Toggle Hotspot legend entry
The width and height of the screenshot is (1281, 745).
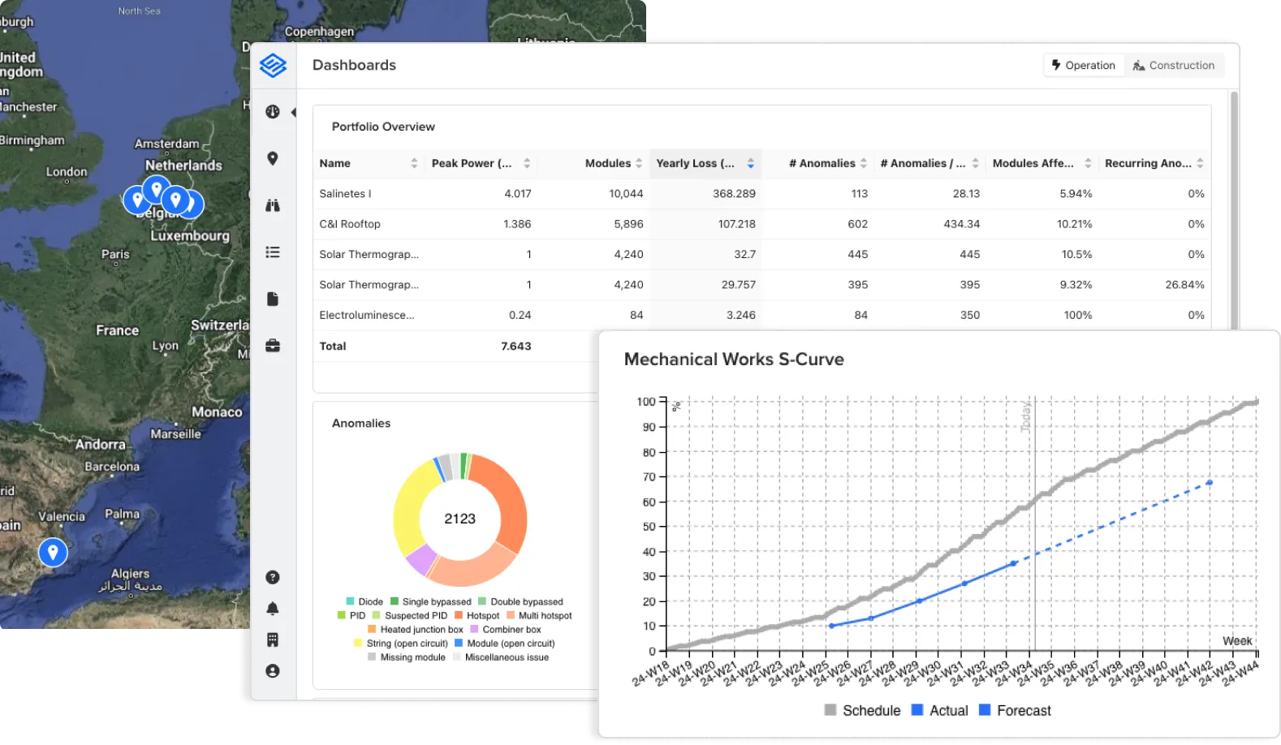click(477, 616)
